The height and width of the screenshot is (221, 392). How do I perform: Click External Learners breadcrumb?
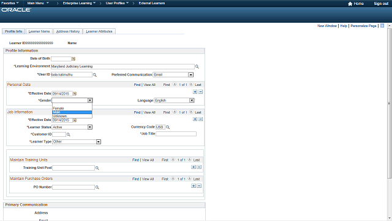[x=152, y=3]
